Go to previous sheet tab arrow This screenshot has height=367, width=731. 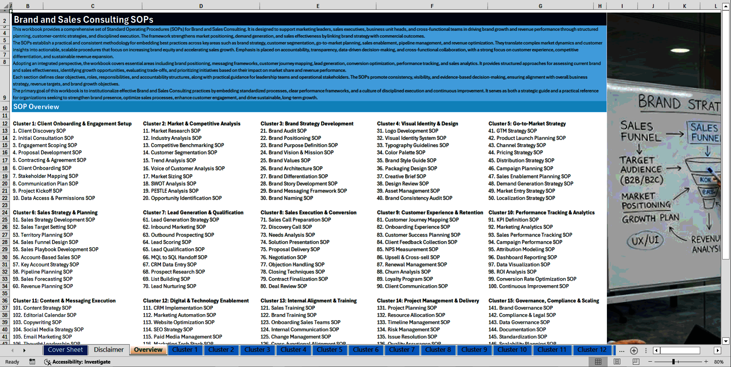click(13, 350)
